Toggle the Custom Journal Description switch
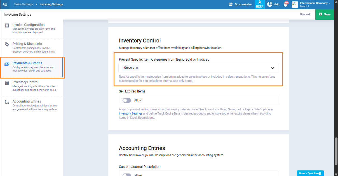The image size is (338, 176). click(x=127, y=175)
